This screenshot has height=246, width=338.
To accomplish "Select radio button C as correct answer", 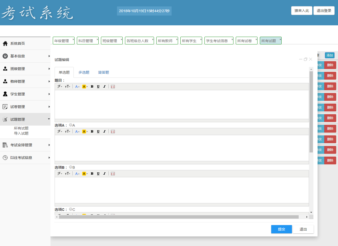I will click(71, 209).
